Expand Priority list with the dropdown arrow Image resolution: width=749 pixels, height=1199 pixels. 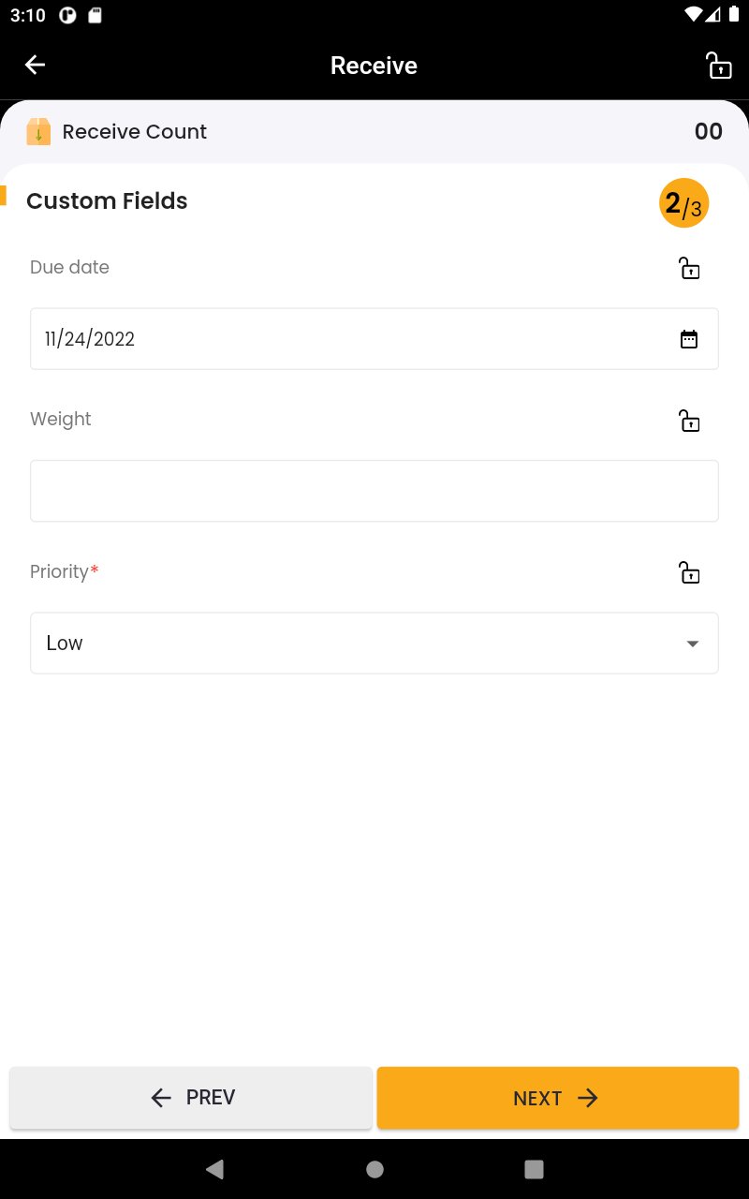pyautogui.click(x=693, y=644)
